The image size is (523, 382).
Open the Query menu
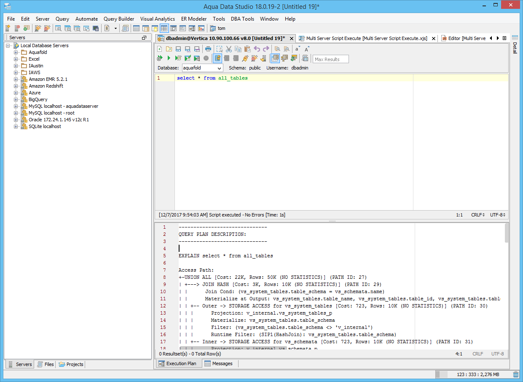[x=62, y=19]
